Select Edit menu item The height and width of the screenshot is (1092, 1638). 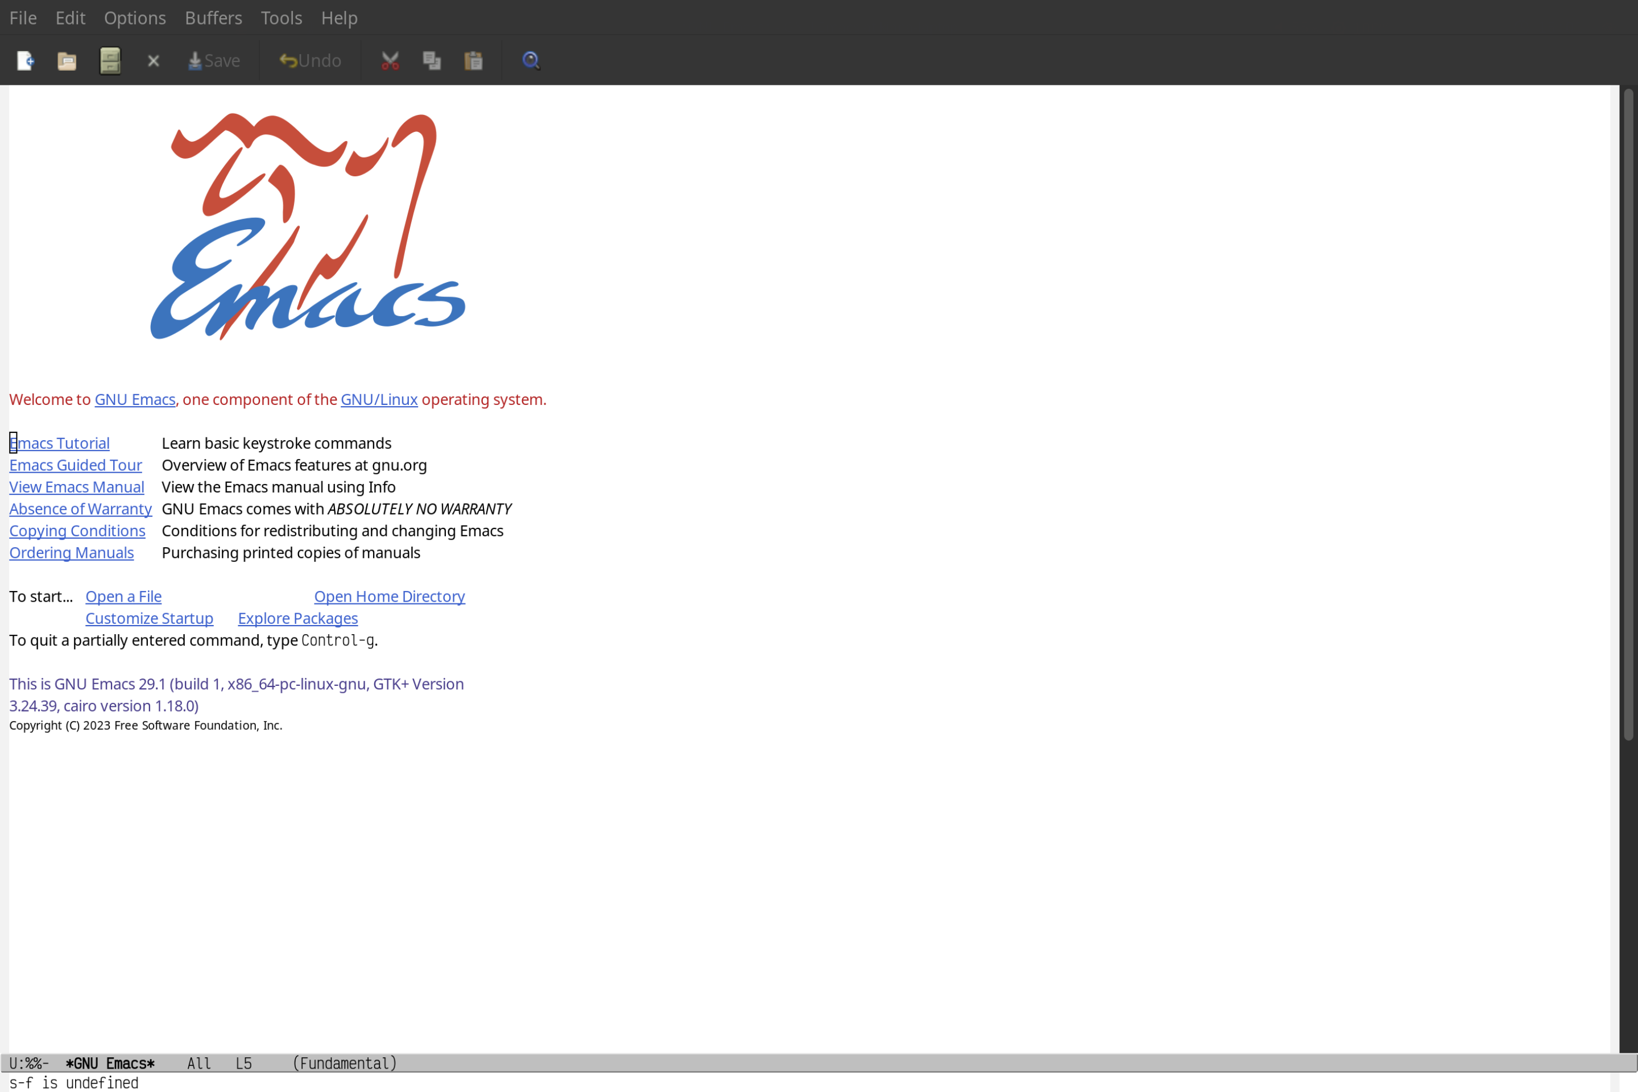[69, 17]
